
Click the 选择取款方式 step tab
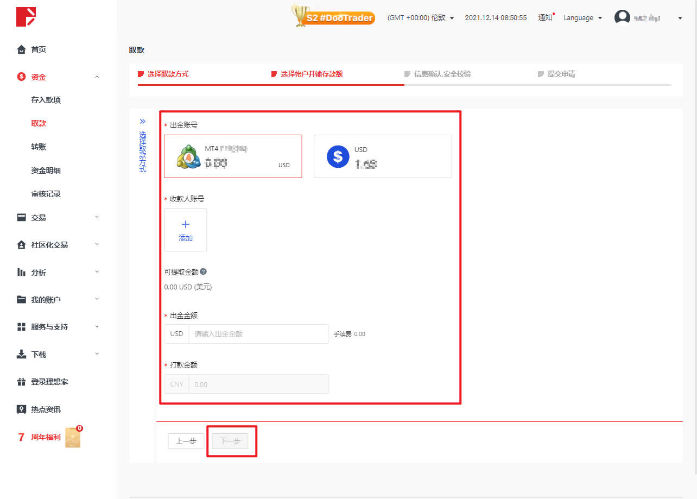168,74
